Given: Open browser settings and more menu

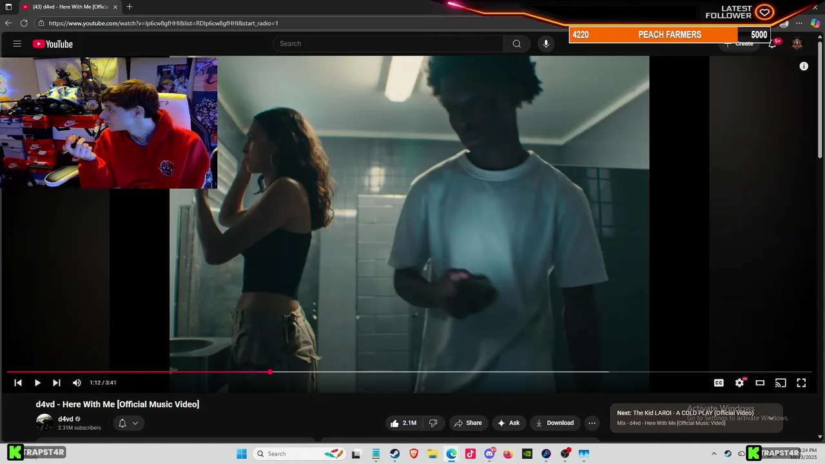Looking at the screenshot, I should (x=799, y=23).
